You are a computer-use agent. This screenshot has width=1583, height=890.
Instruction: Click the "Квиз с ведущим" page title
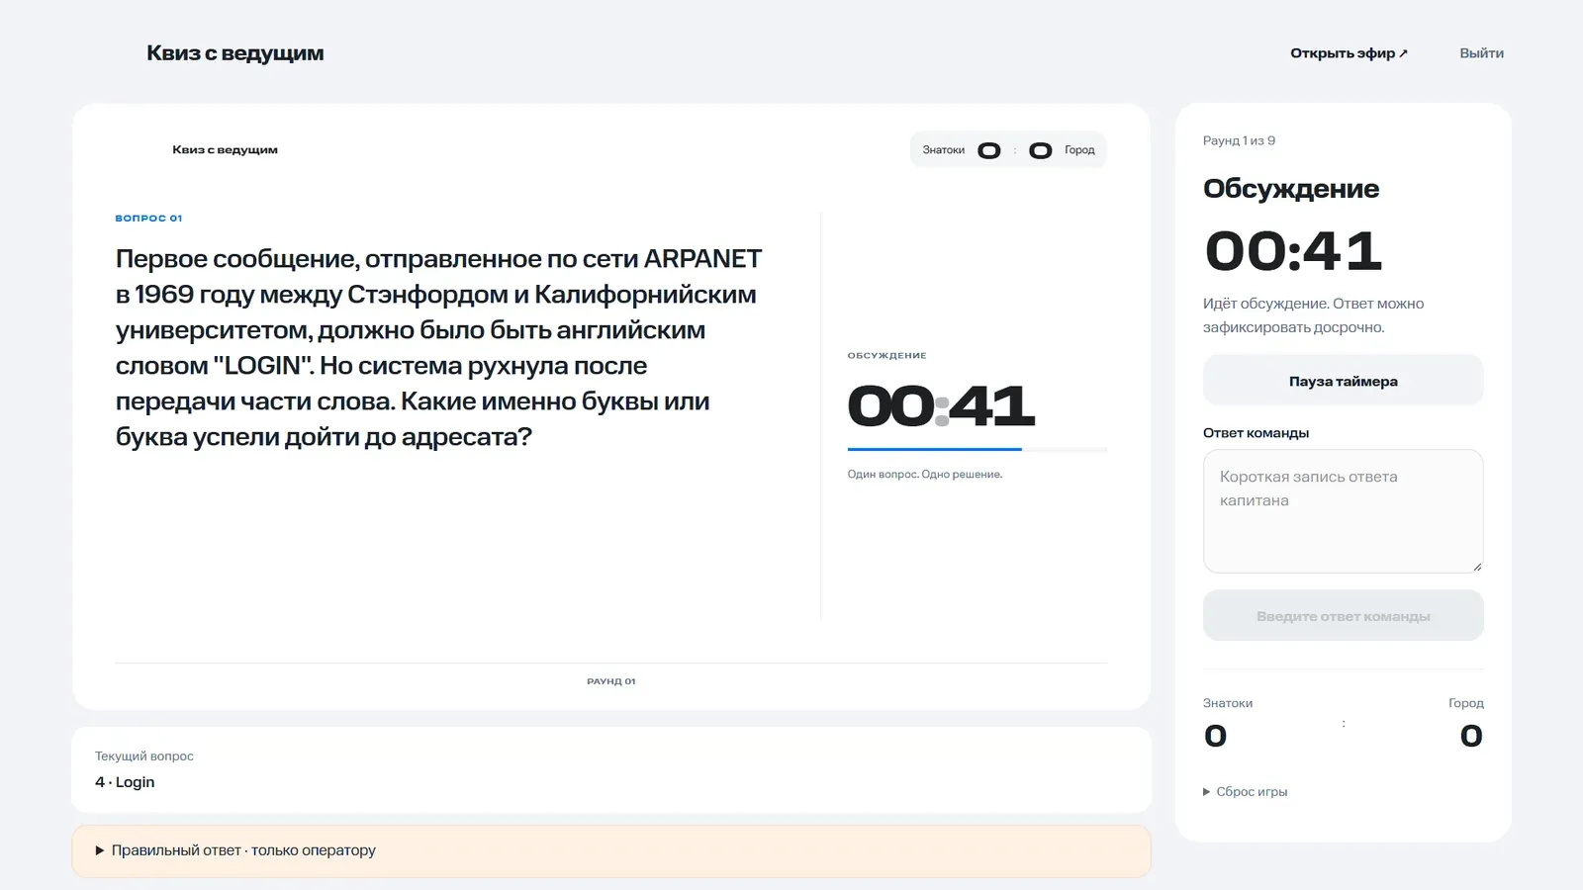coord(235,53)
